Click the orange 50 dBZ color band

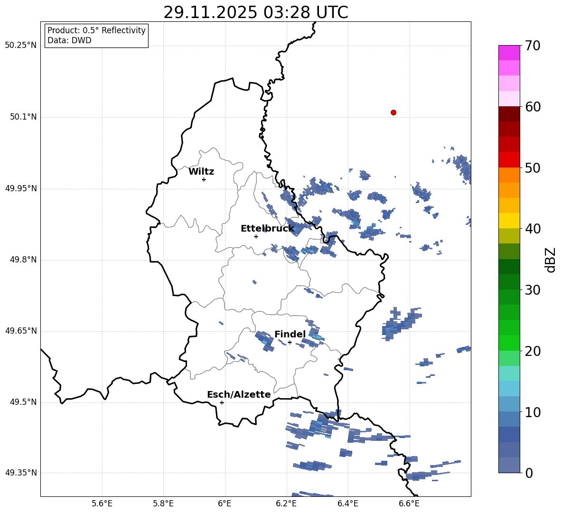[509, 175]
